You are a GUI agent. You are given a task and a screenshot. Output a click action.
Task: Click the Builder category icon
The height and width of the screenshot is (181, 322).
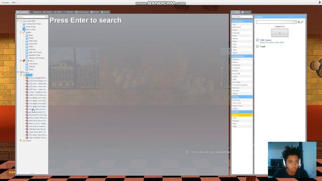(24, 32)
